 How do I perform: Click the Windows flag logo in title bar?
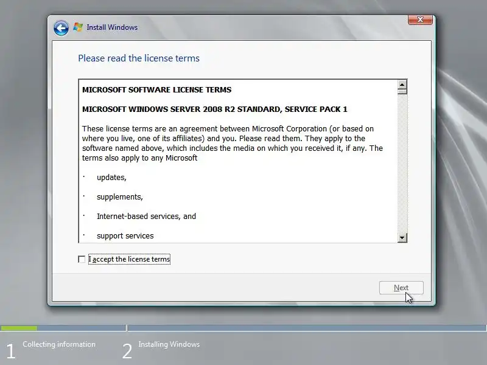coord(78,27)
